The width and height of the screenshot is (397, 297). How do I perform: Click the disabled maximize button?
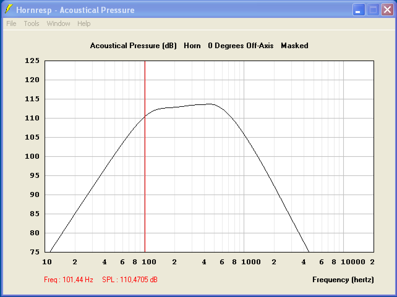pyautogui.click(x=373, y=10)
